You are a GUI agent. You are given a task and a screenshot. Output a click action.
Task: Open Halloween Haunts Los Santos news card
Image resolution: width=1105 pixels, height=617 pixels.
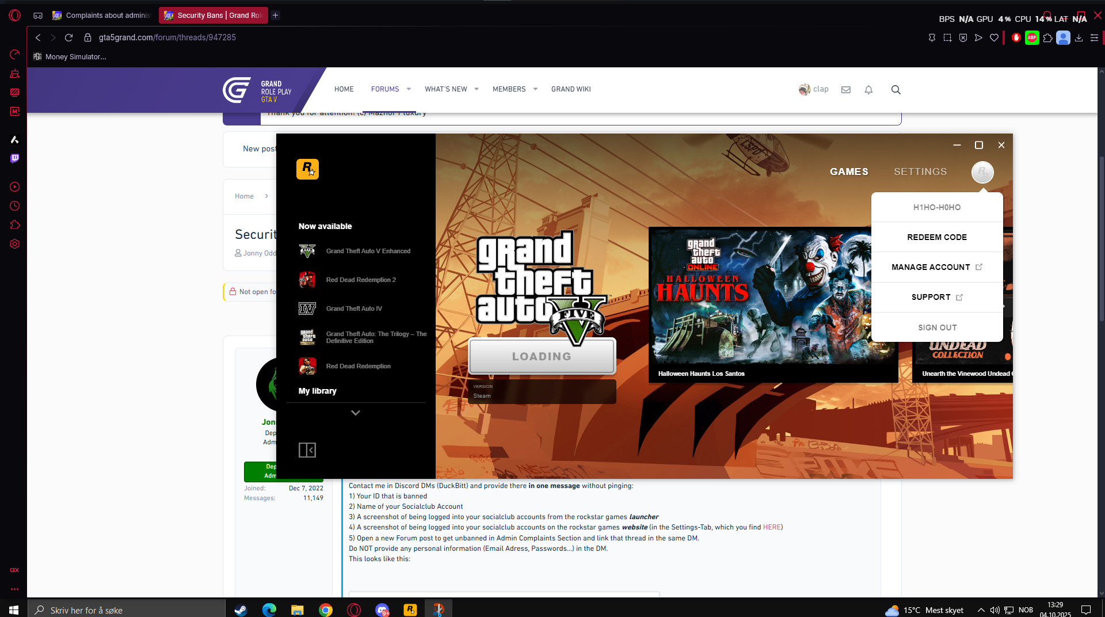(773, 305)
